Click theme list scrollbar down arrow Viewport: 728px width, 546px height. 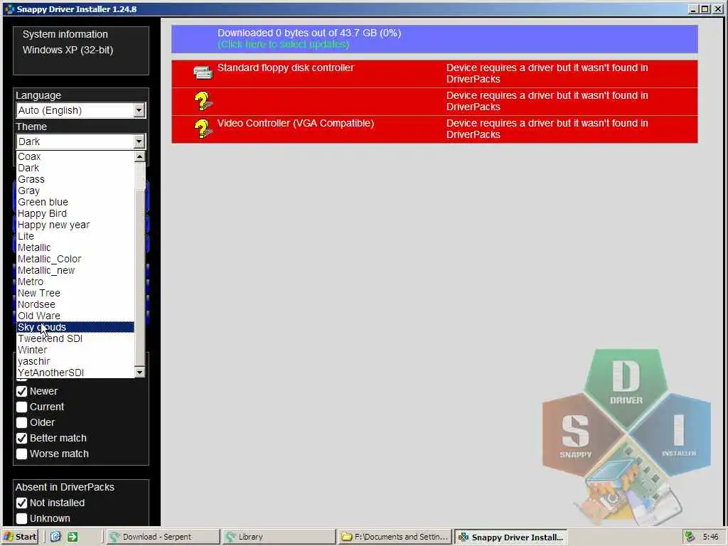pyautogui.click(x=140, y=373)
